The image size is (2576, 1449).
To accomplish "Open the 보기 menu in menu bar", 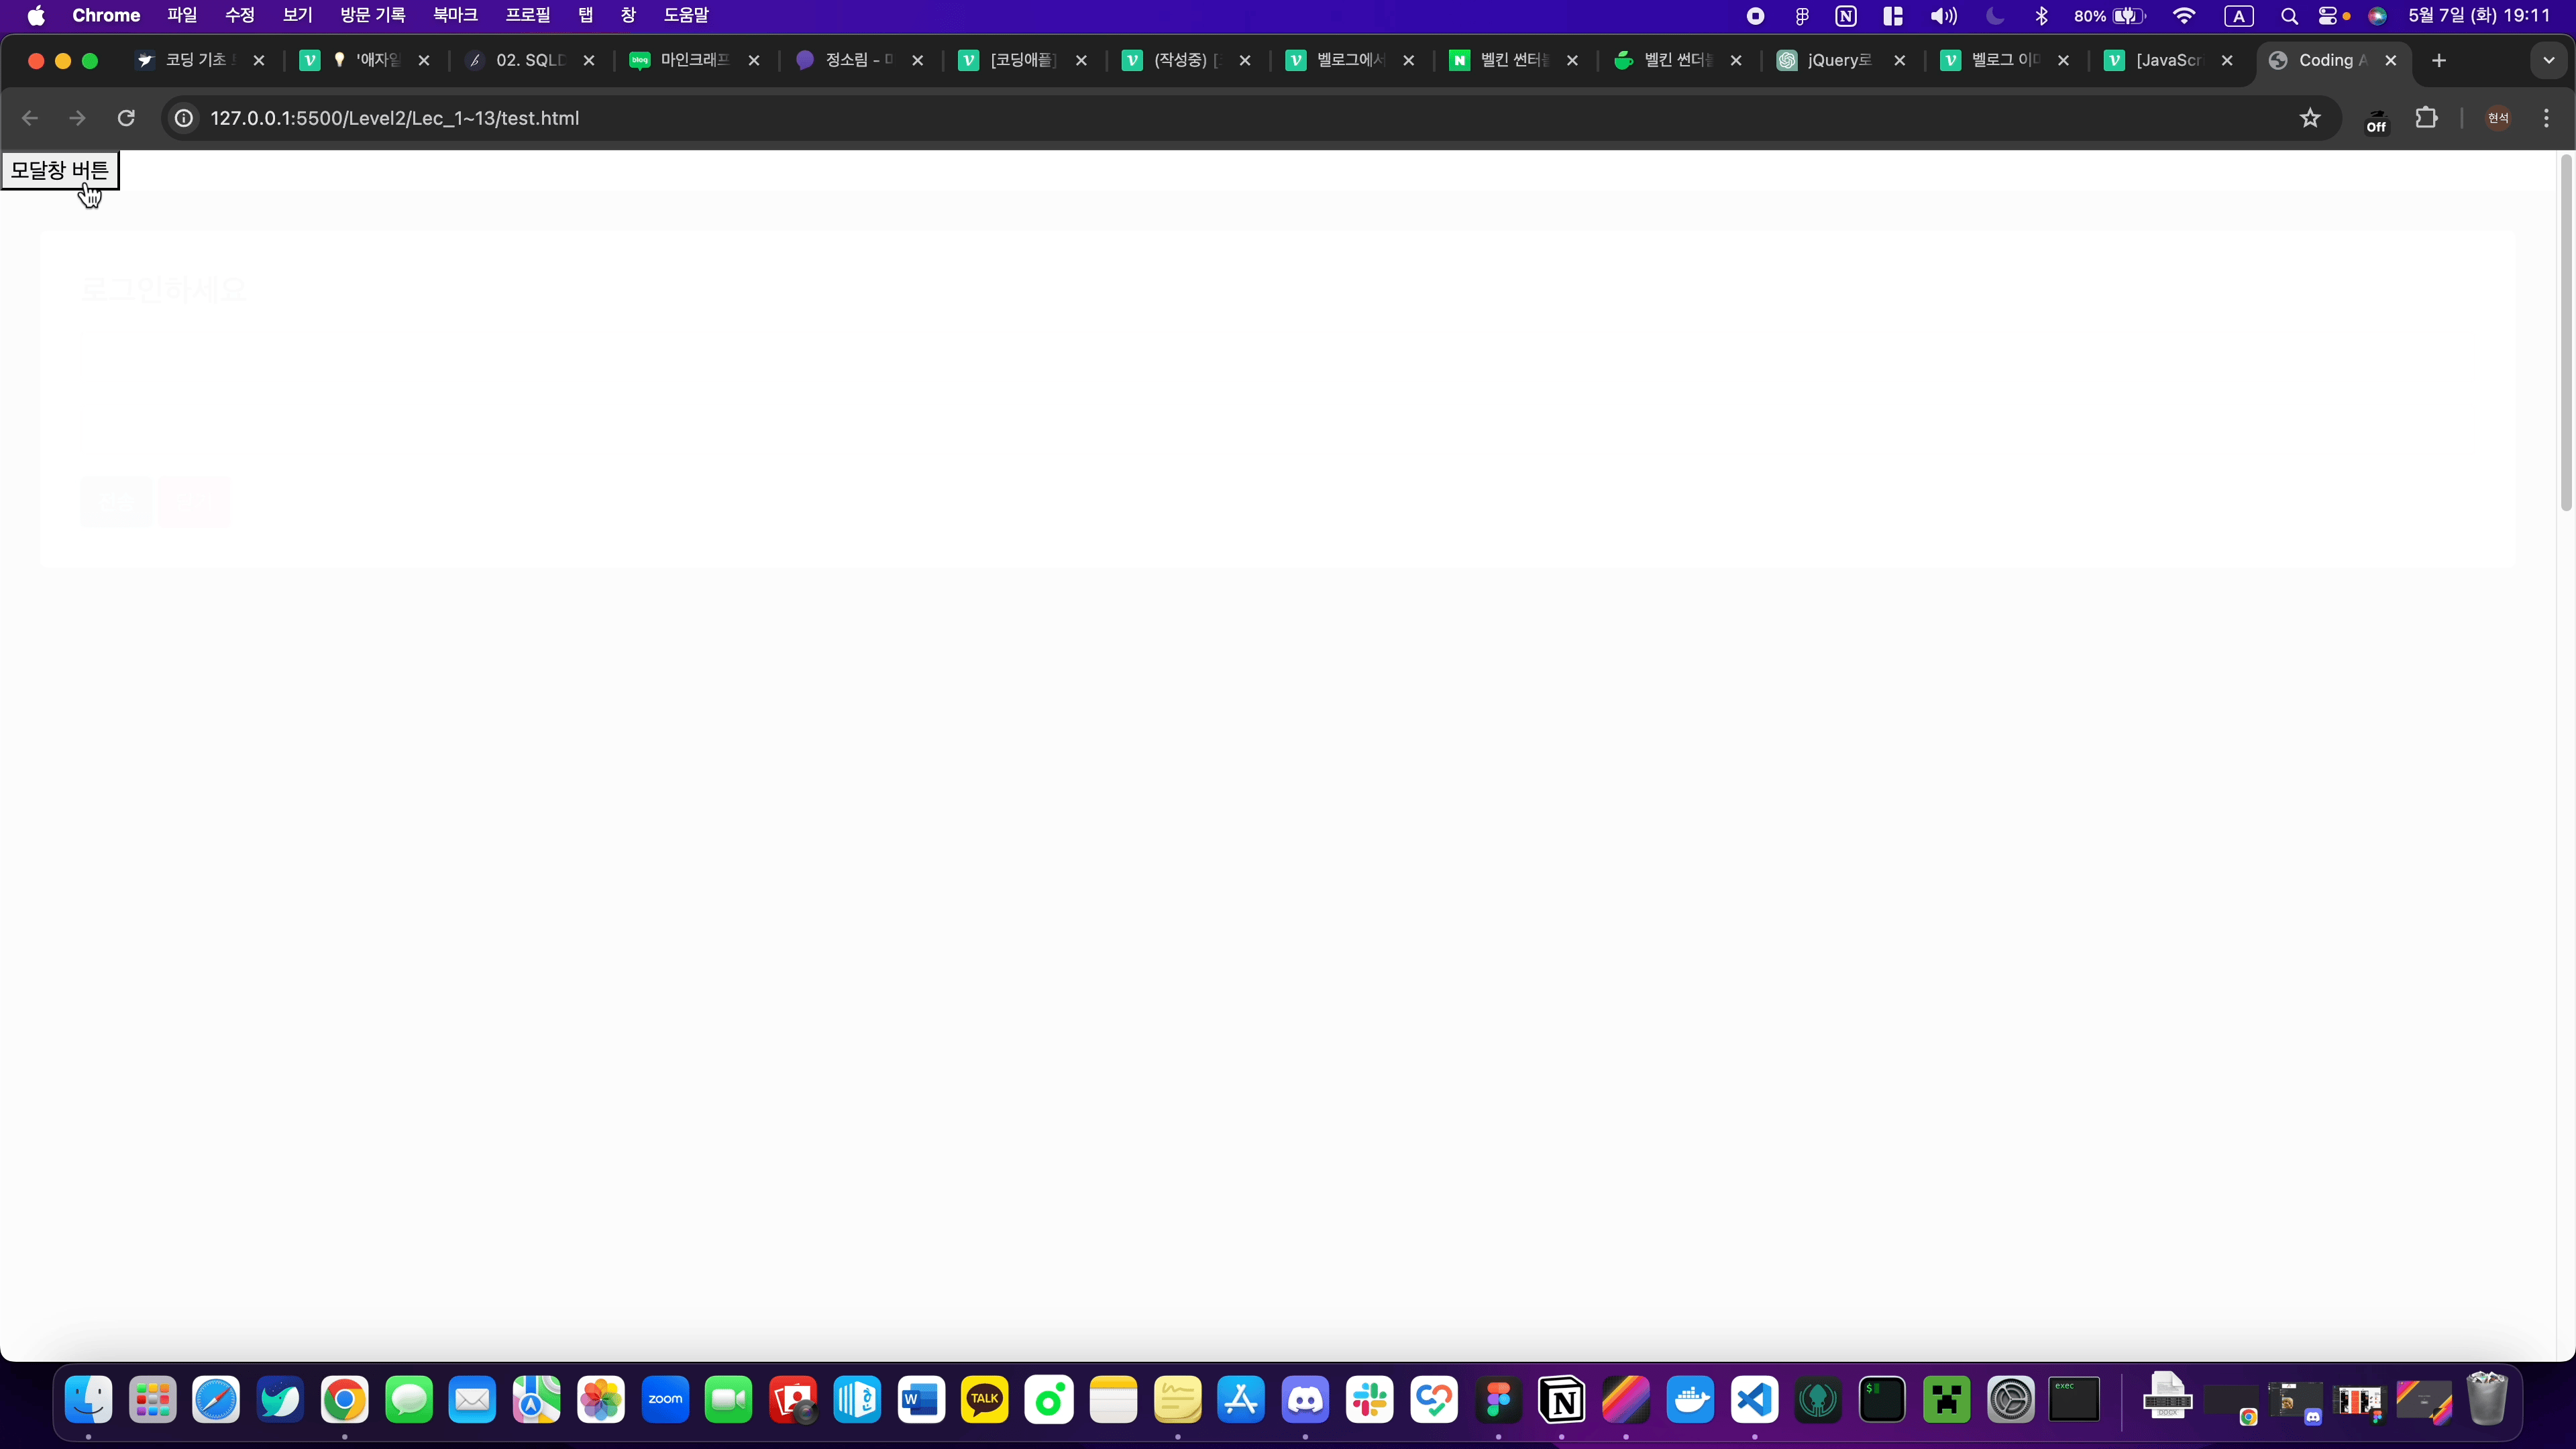I will tap(297, 15).
